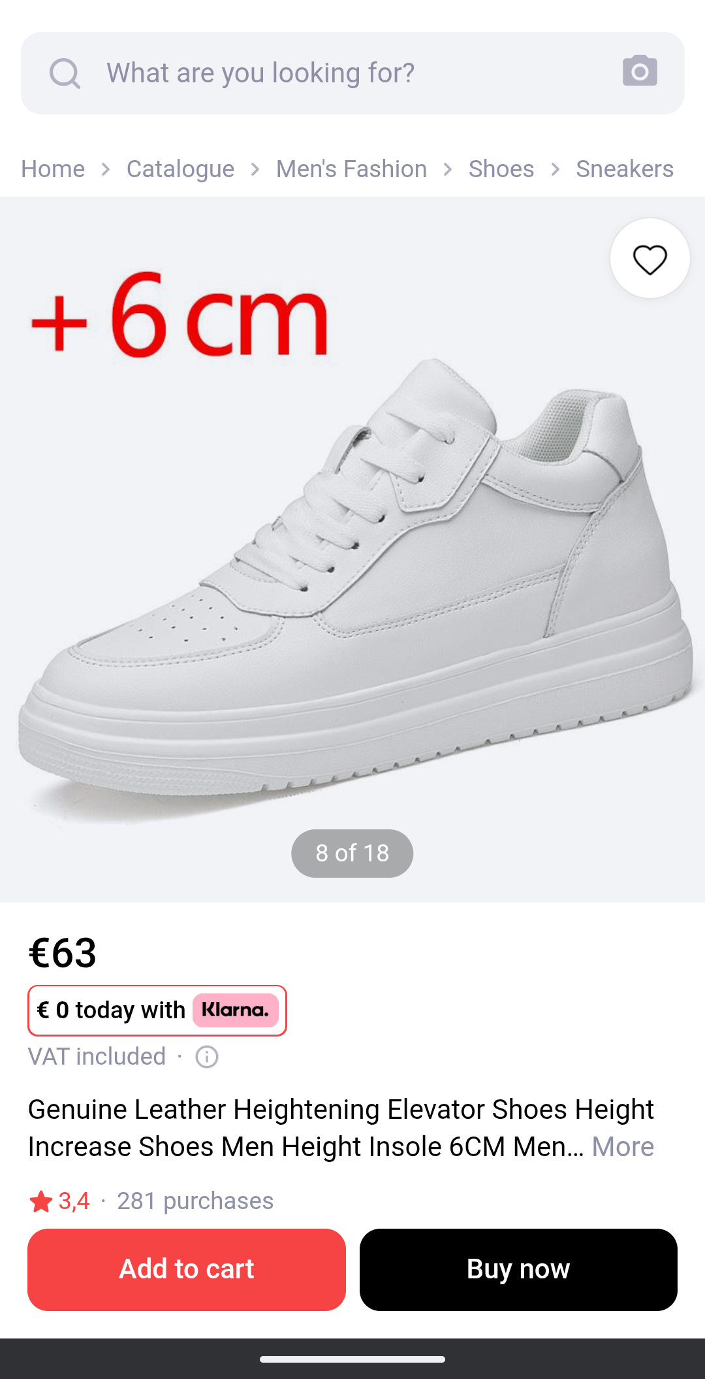This screenshot has width=705, height=1379.
Task: Click Buy now button
Action: 518,1270
